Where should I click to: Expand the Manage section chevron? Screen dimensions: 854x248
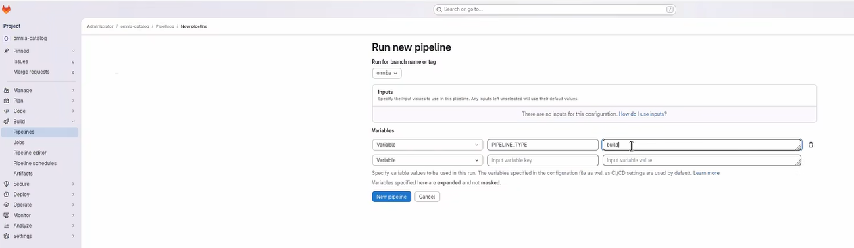coord(73,90)
